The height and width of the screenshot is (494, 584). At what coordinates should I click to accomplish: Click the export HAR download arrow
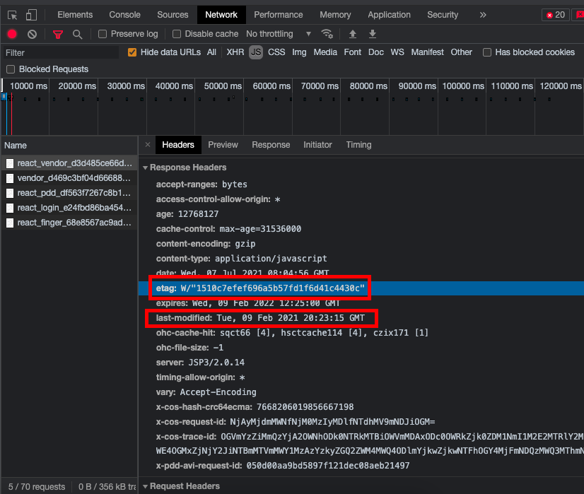pyautogui.click(x=373, y=34)
